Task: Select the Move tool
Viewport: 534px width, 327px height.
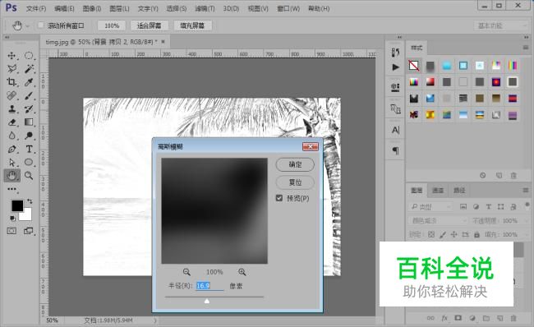Action: pyautogui.click(x=12, y=56)
